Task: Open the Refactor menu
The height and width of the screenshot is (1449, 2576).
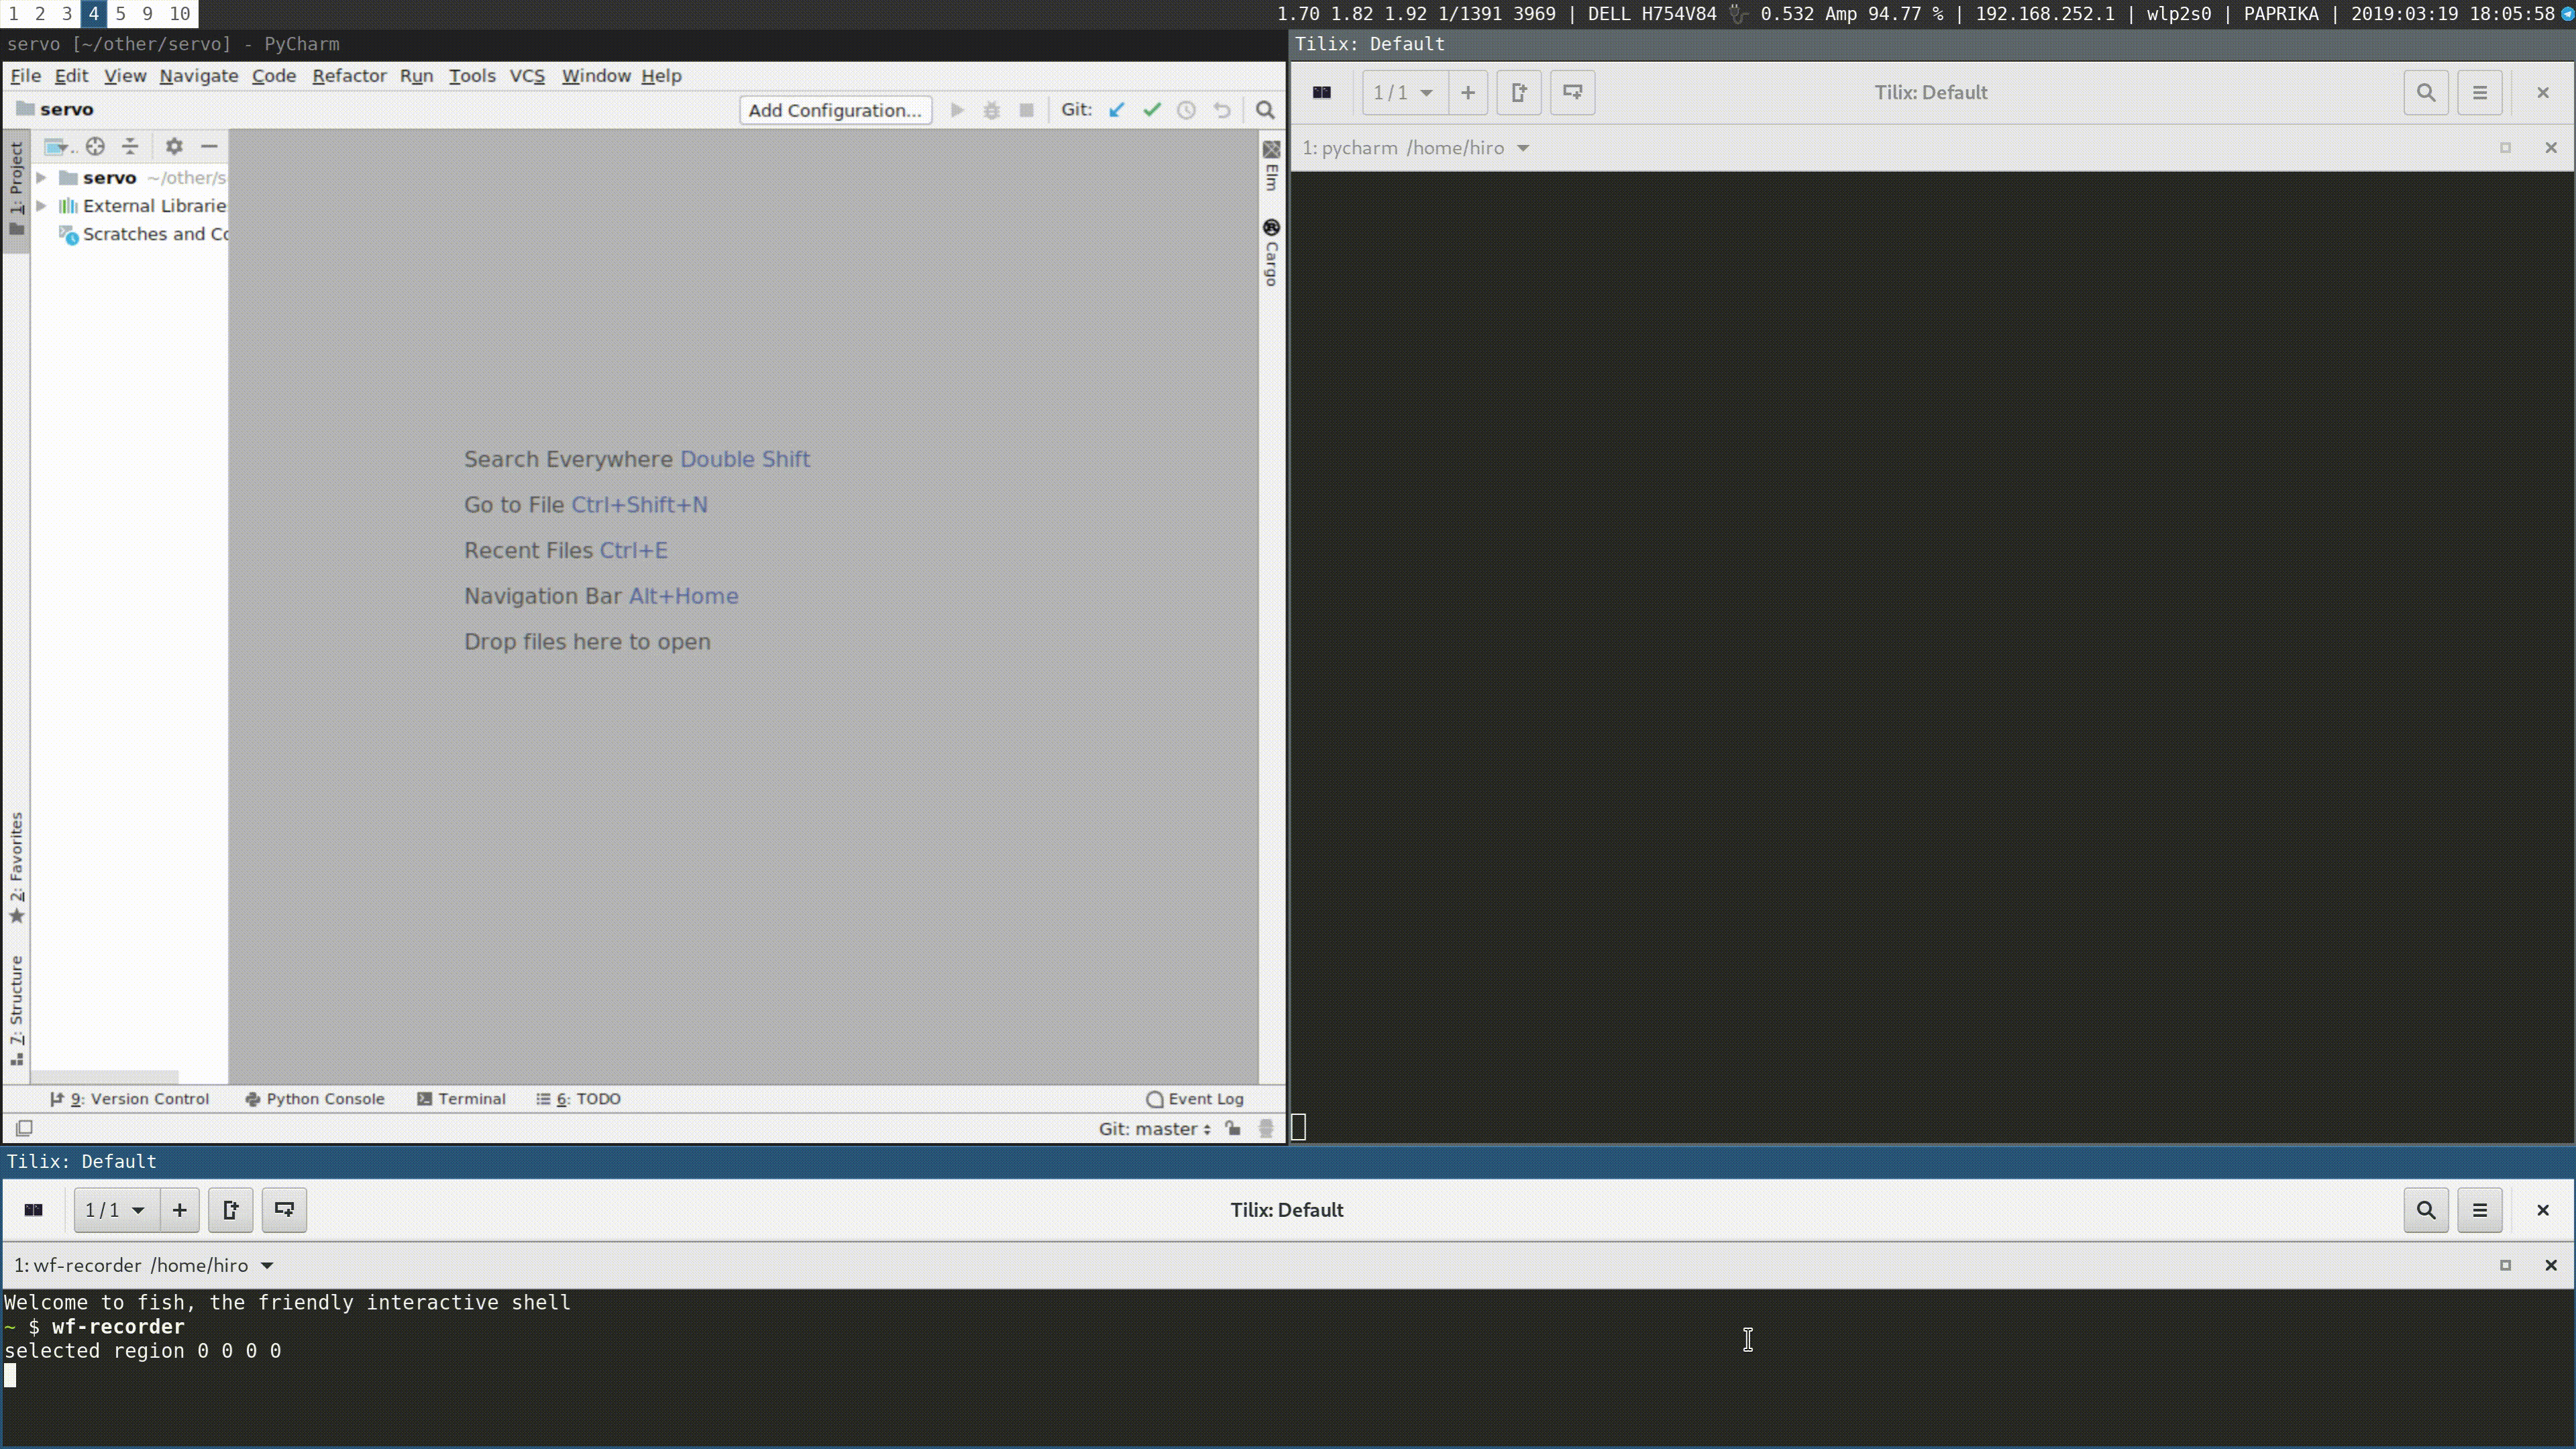Action: [x=349, y=75]
